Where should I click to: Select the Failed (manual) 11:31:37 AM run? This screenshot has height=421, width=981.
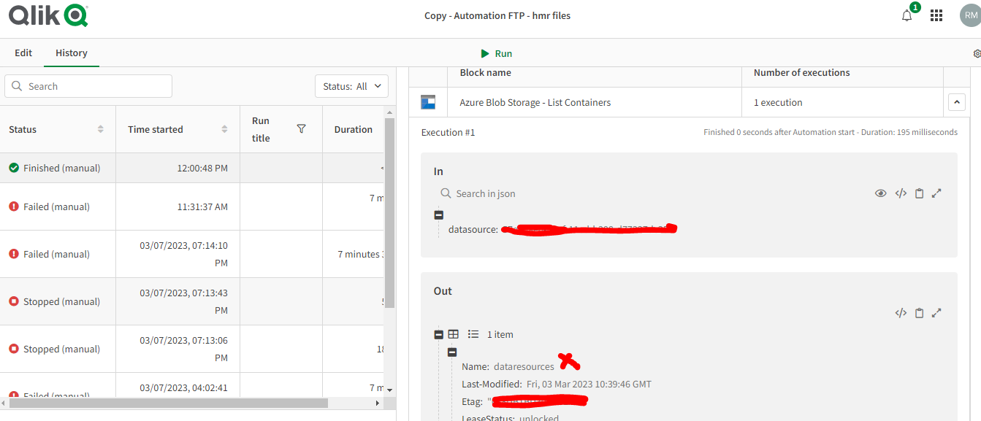click(193, 206)
